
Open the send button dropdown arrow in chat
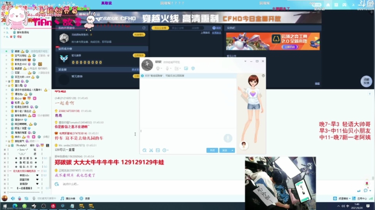[232, 150]
